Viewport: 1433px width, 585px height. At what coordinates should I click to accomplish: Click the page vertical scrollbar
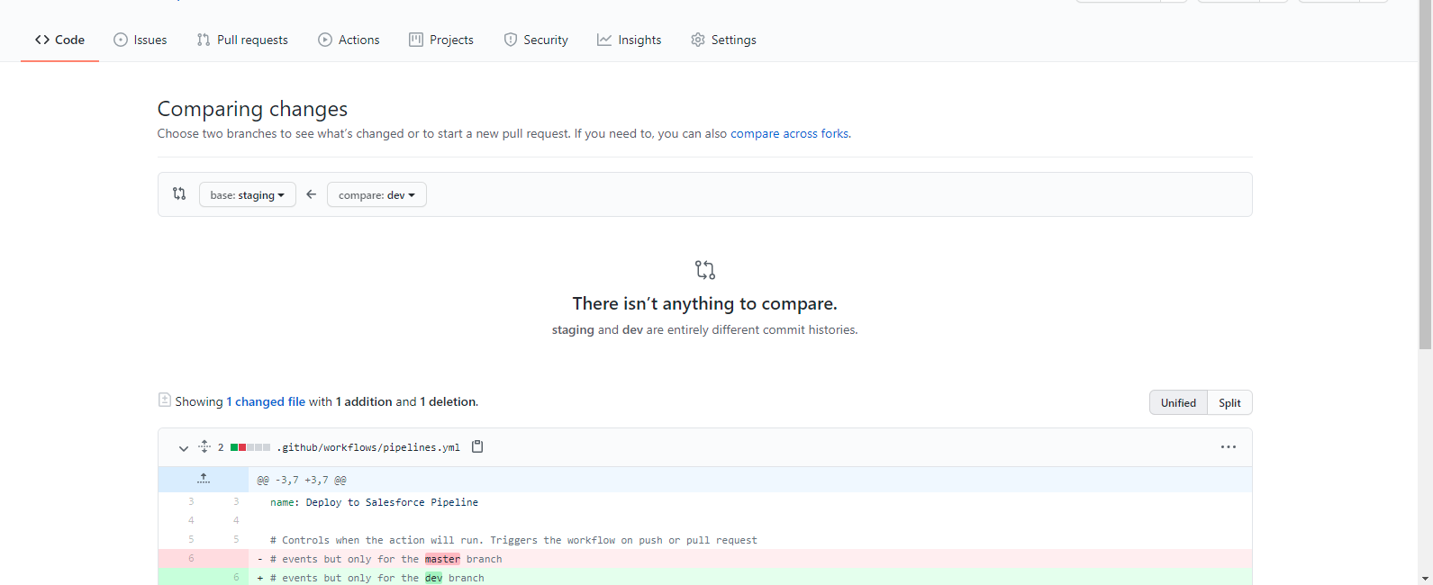1425,180
